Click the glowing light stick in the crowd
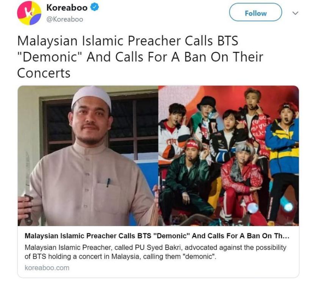 (252, 208)
